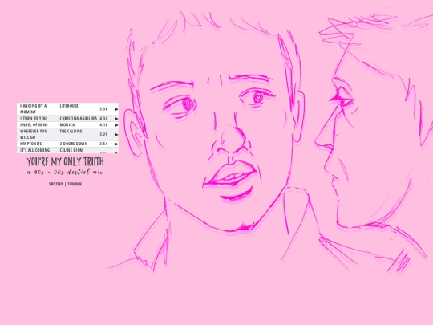Viewport: 433px width, 325px height.
Task: Select the song title Hanging By A Moment
Action: click(x=34, y=109)
